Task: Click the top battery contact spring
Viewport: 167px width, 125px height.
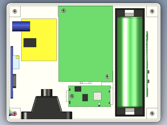Action: (129, 13)
